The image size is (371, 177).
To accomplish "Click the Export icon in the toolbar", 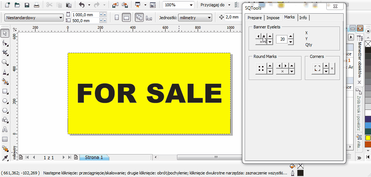I will pyautogui.click(x=125, y=5).
